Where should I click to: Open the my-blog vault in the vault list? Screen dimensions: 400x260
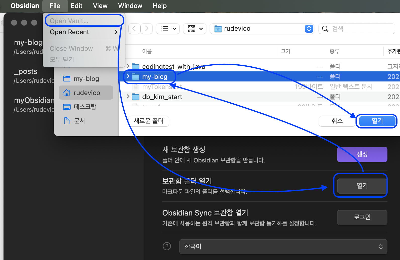tap(28, 47)
